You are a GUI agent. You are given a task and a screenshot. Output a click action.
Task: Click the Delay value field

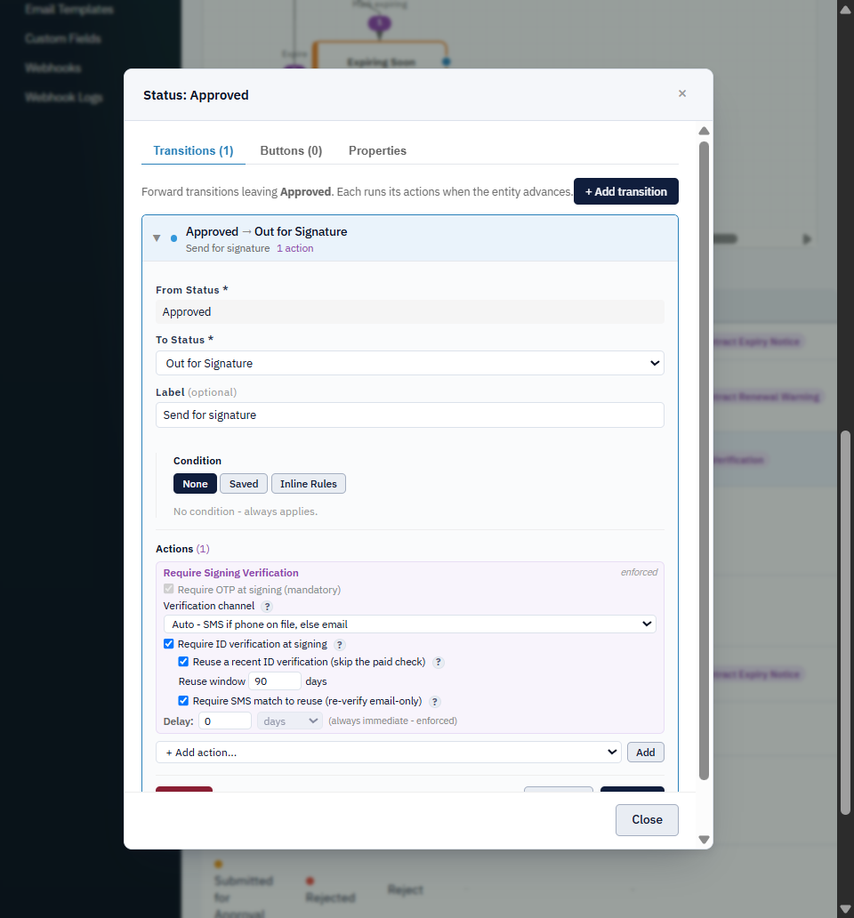(x=225, y=721)
